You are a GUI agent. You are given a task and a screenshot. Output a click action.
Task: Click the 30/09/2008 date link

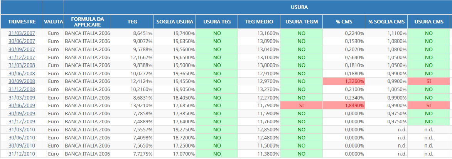[x=22, y=81]
